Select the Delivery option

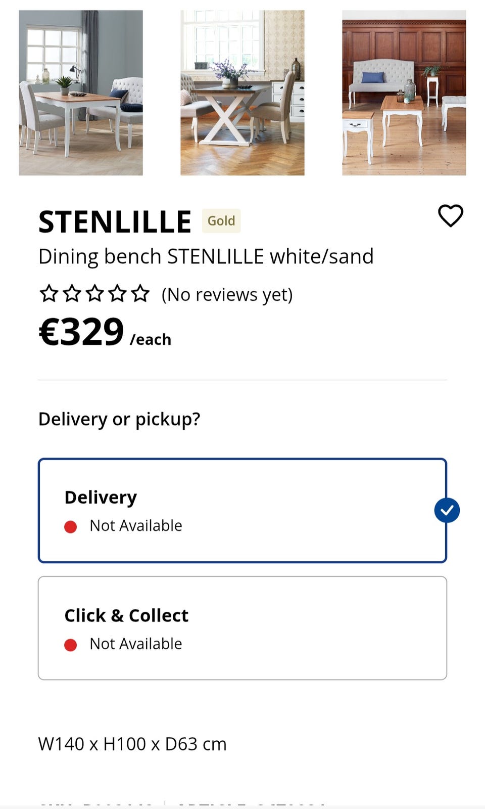pyautogui.click(x=241, y=510)
